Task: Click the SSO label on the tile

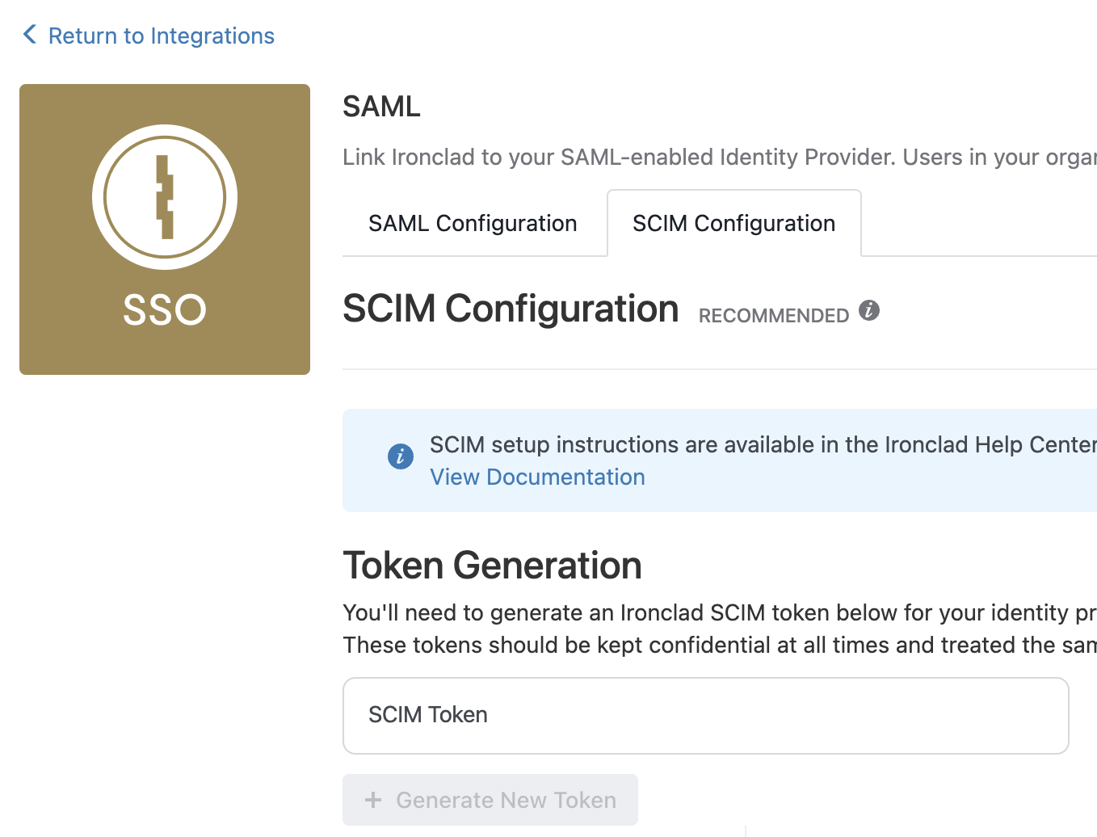Action: click(165, 309)
